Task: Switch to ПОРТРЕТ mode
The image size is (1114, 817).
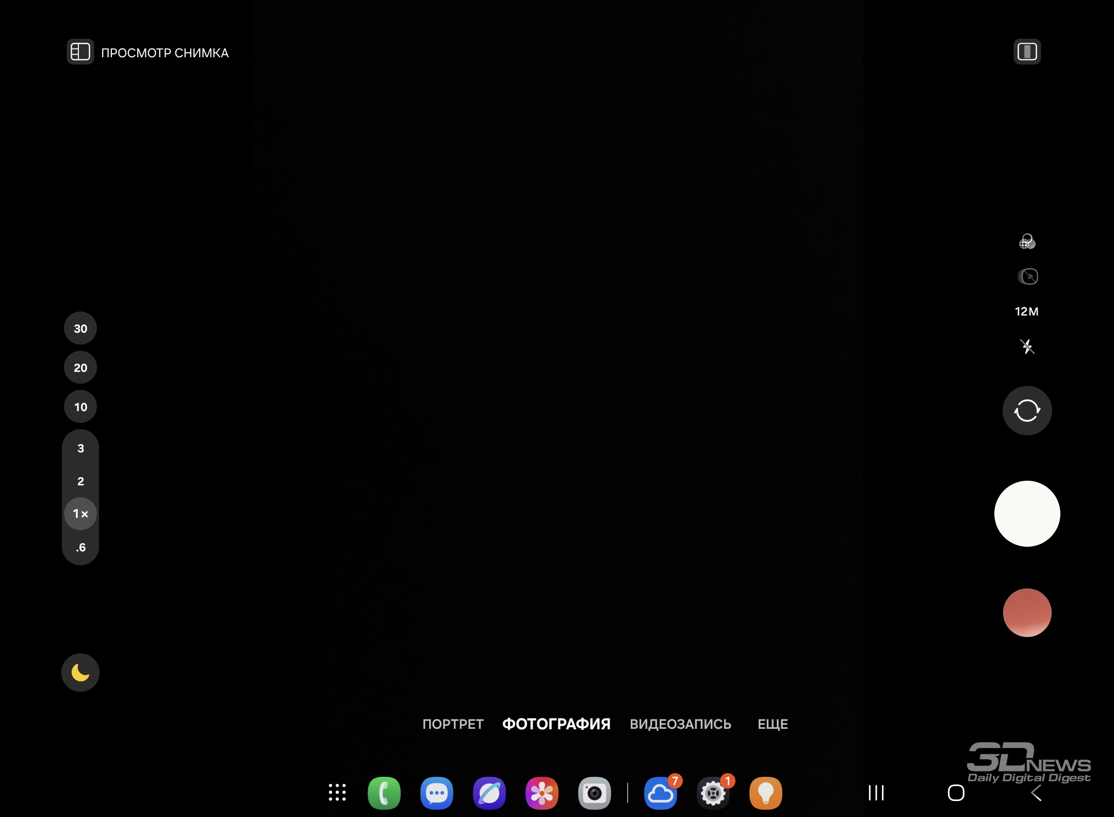Action: click(x=453, y=724)
